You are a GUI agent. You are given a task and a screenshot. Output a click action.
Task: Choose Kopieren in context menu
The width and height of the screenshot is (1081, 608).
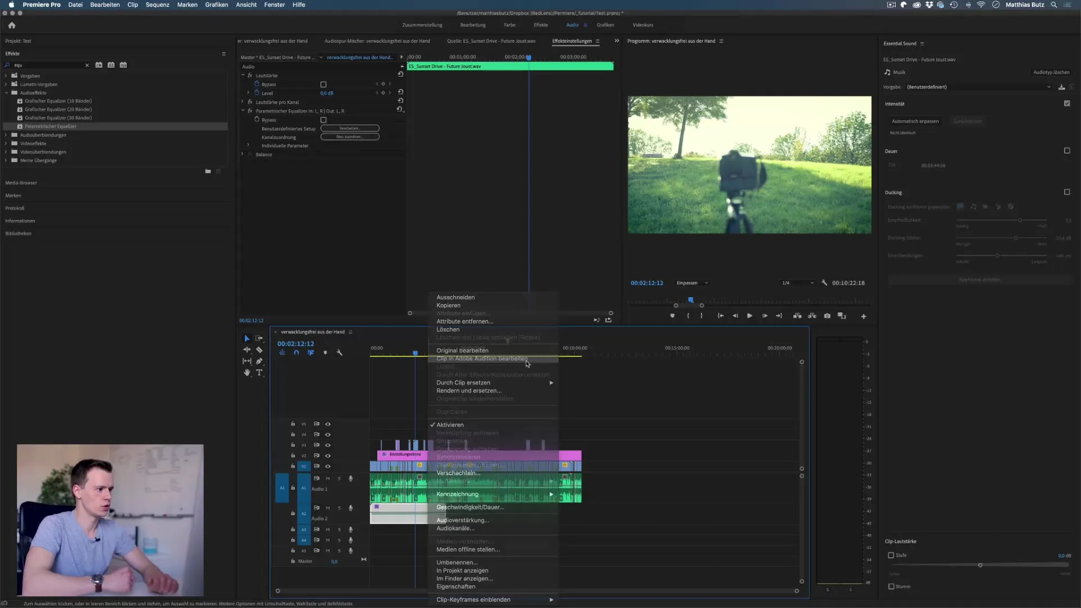coord(448,305)
